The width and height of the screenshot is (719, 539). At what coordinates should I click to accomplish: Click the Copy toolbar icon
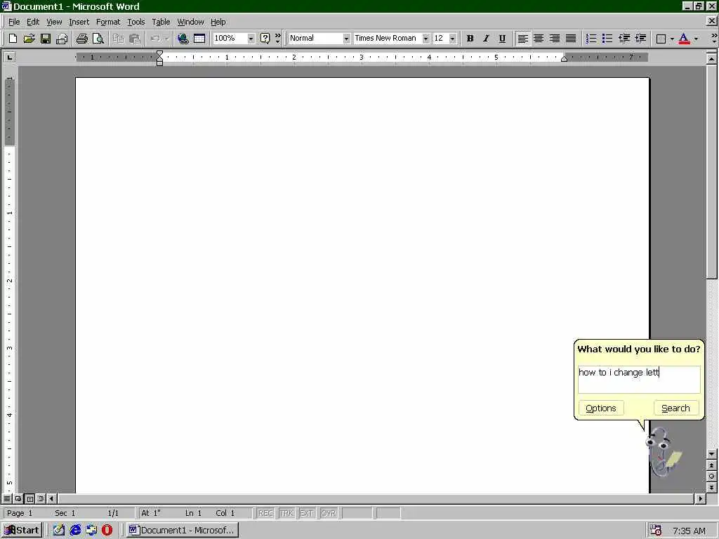pos(118,39)
